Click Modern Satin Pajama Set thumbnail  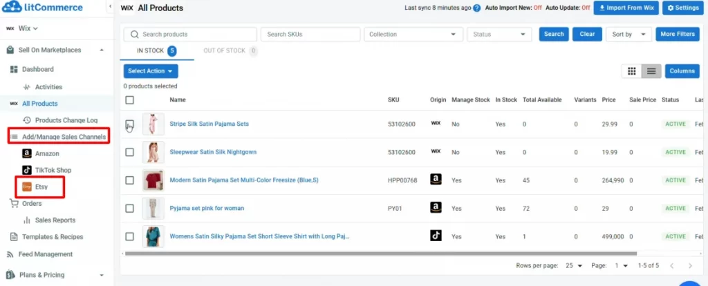[x=153, y=180]
